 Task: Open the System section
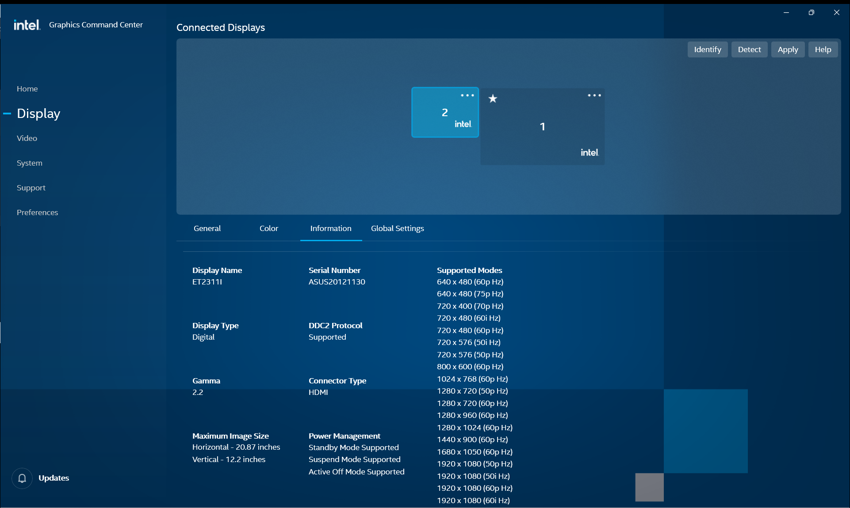30,163
